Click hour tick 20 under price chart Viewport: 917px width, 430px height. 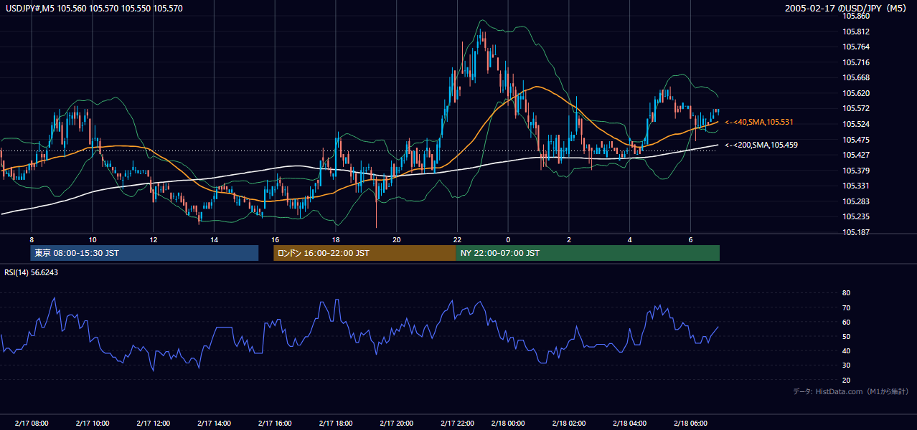point(397,239)
